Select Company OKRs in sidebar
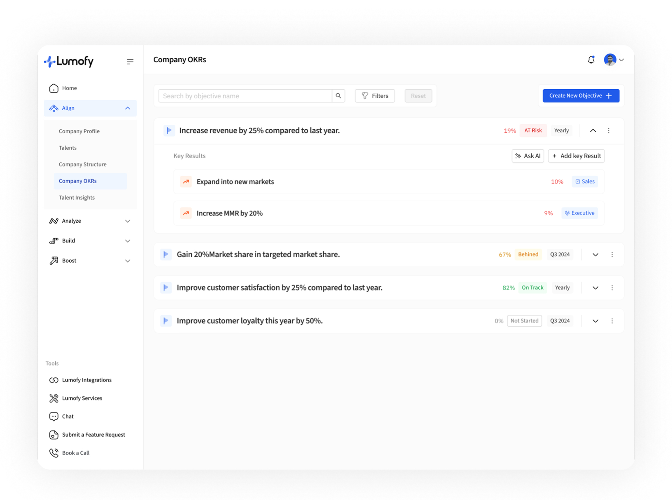Viewport: 672px width, 500px height. click(90, 181)
